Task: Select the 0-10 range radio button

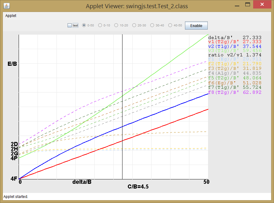Action: pos(100,25)
